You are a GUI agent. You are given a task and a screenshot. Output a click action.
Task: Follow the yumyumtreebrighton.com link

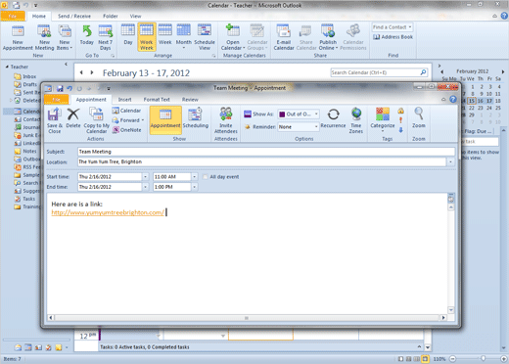pyautogui.click(x=108, y=212)
